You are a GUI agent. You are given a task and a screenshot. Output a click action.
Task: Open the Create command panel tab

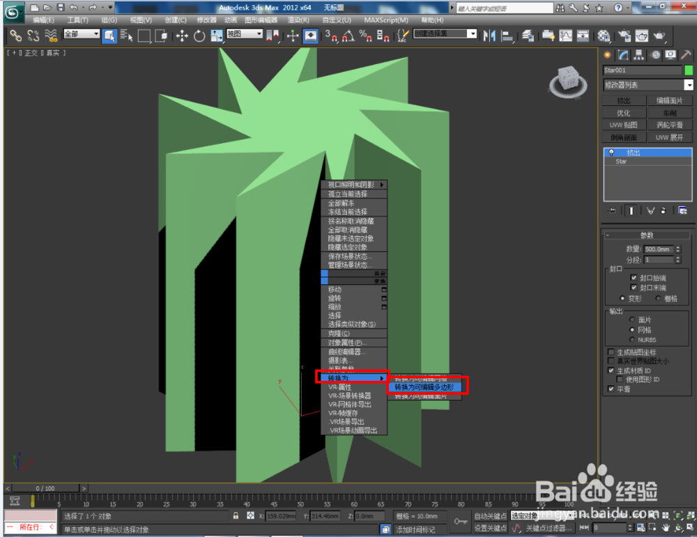[x=607, y=55]
